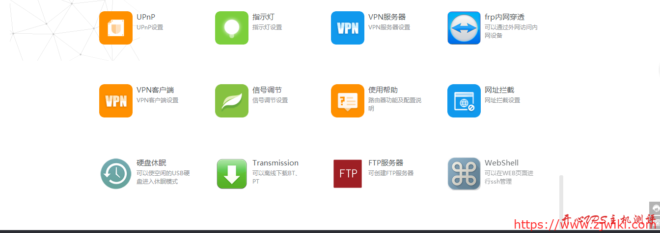Click the green leaf 信号调节 icon

(232, 101)
